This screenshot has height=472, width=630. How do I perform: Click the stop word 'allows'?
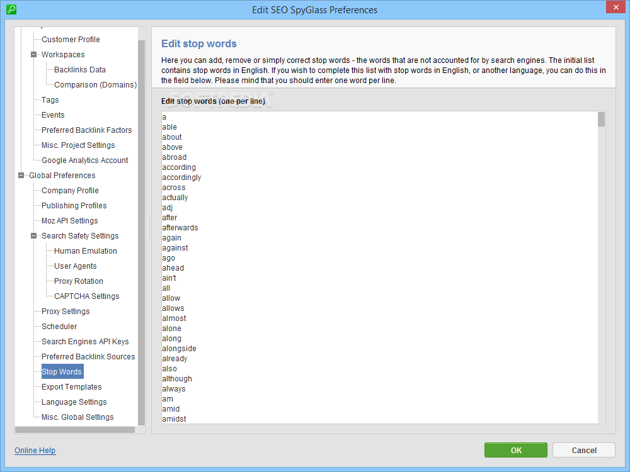tap(173, 308)
